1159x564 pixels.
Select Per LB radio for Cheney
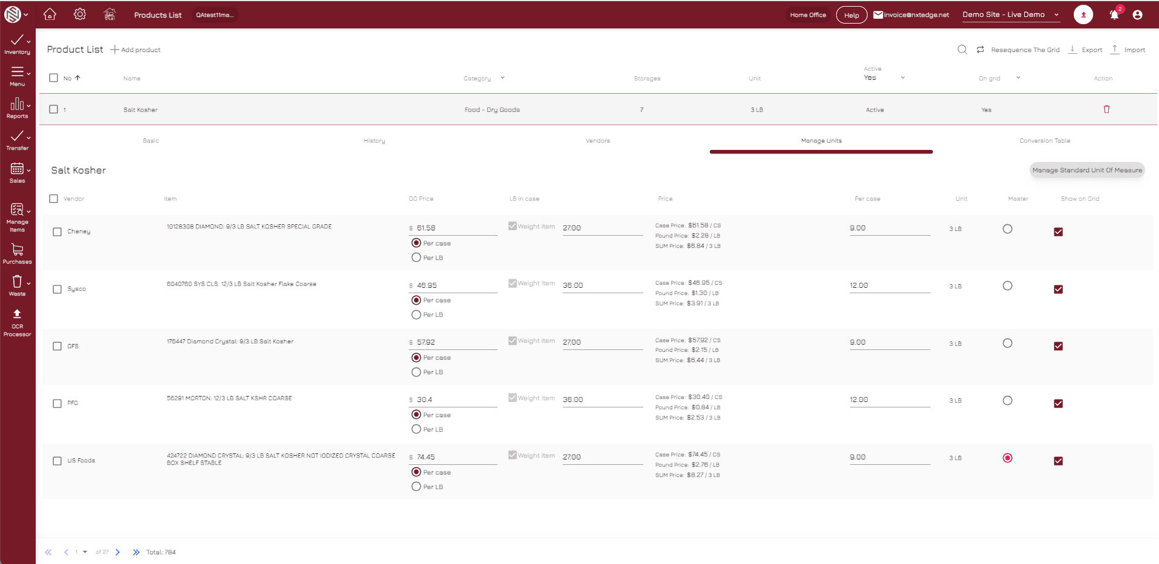click(x=416, y=258)
